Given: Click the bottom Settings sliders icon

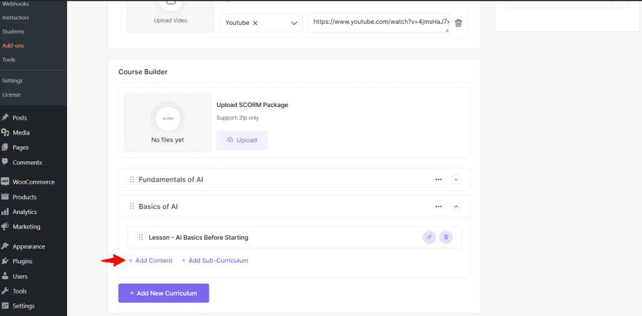Looking at the screenshot, I should coord(5,306).
